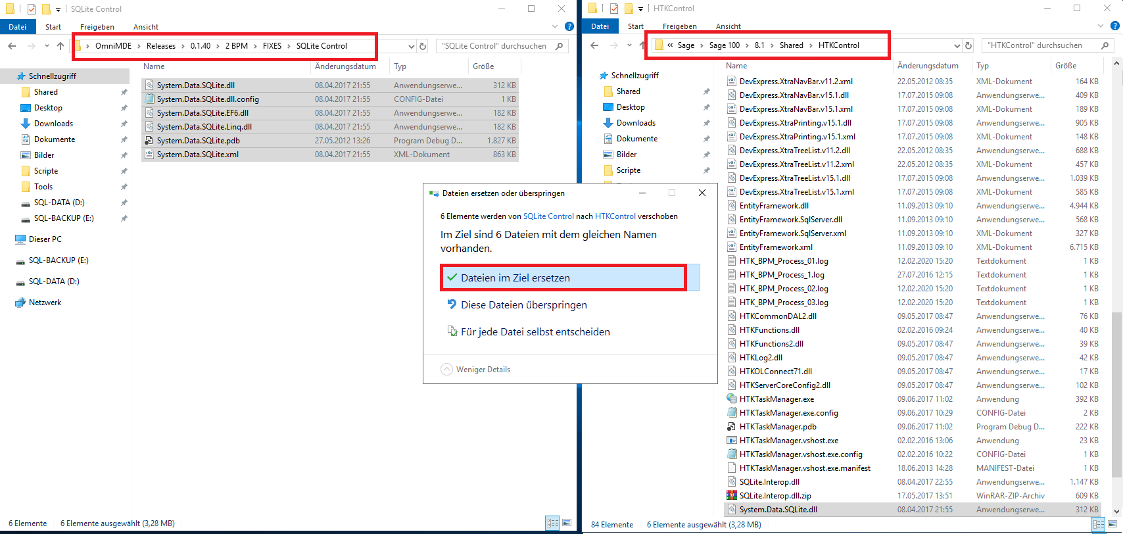Click back arrow in HTKControl window
Viewport: 1123px width, 534px height.
click(594, 45)
